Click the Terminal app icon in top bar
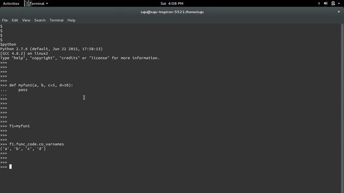Image resolution: width=344 pixels, height=193 pixels. (x=27, y=3)
